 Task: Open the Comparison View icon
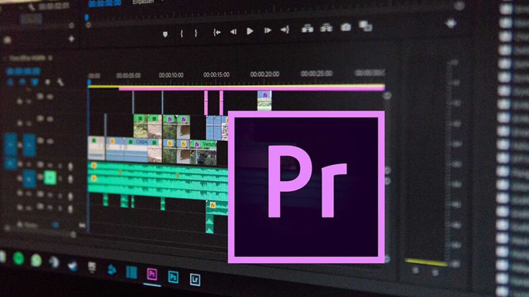pos(365,26)
